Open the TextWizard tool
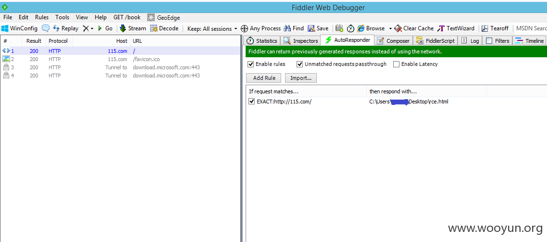Image resolution: width=547 pixels, height=242 pixels. click(x=456, y=29)
